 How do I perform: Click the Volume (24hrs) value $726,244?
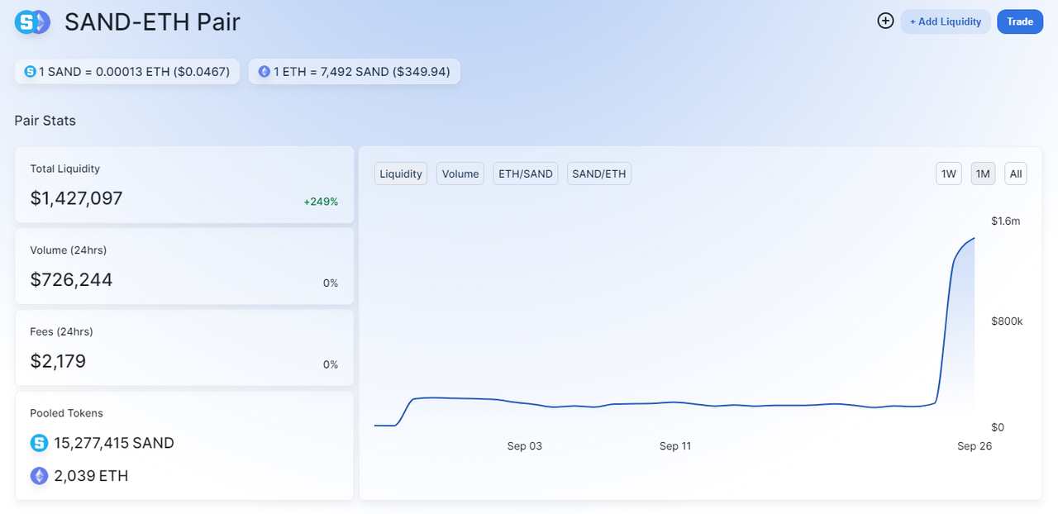tap(71, 280)
